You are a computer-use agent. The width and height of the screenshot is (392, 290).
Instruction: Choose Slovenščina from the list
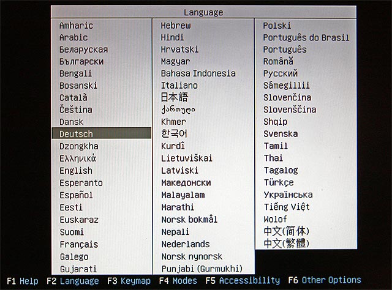click(x=290, y=110)
